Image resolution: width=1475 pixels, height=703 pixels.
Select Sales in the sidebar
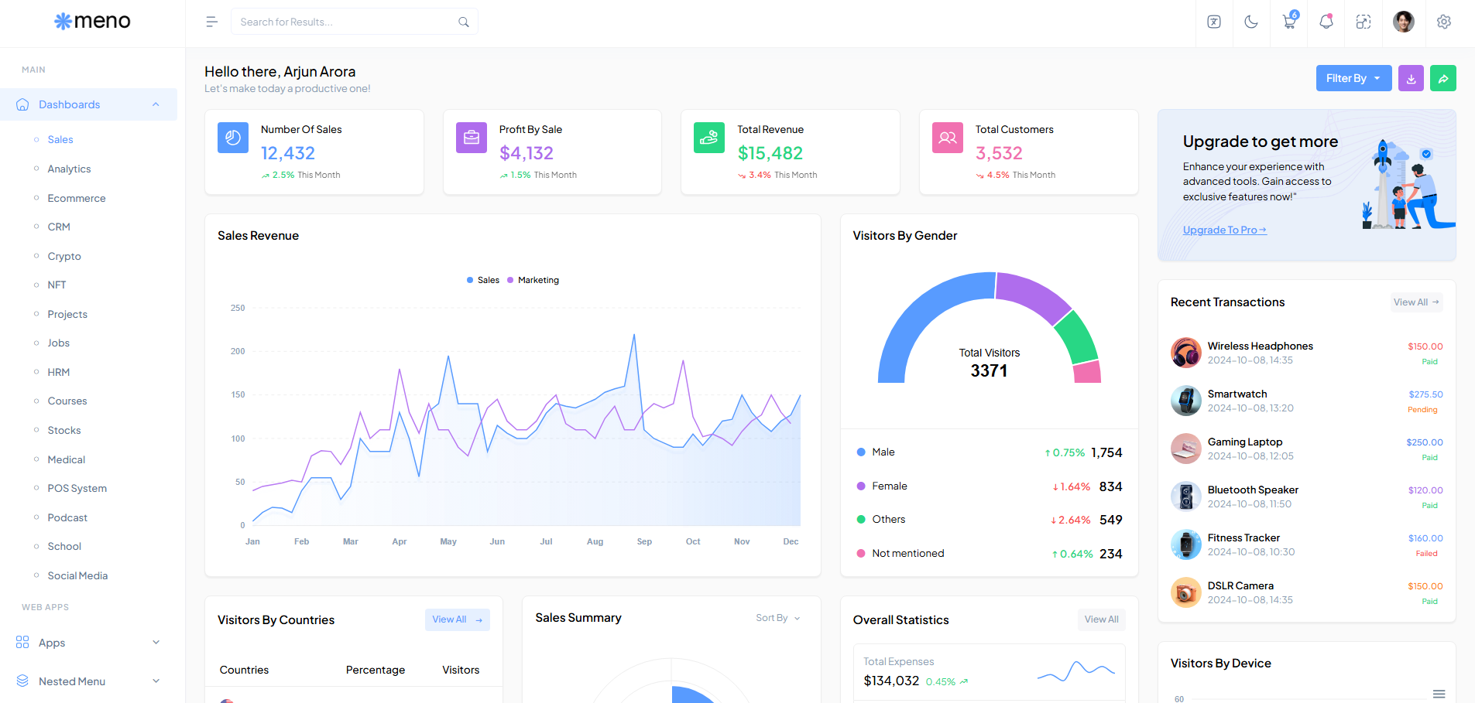60,140
